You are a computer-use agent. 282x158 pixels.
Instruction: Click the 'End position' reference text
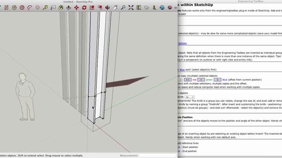tap(189, 151)
